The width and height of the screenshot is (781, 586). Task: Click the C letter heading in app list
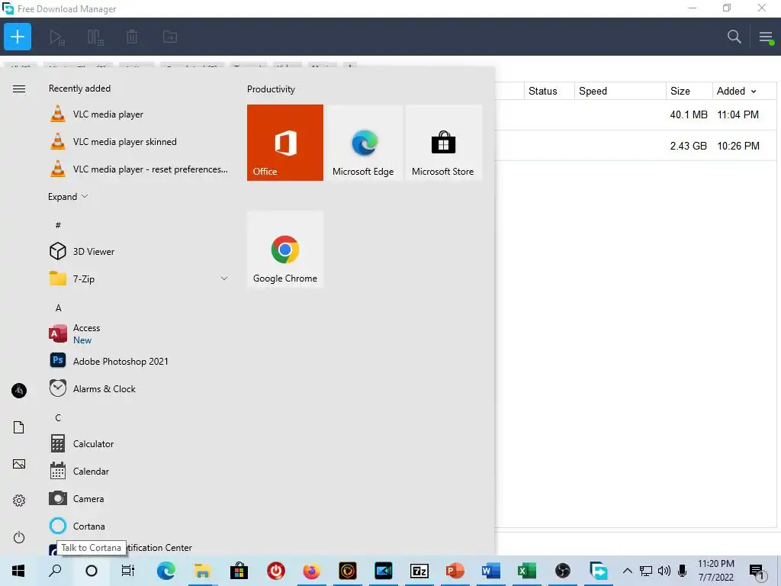pos(58,417)
